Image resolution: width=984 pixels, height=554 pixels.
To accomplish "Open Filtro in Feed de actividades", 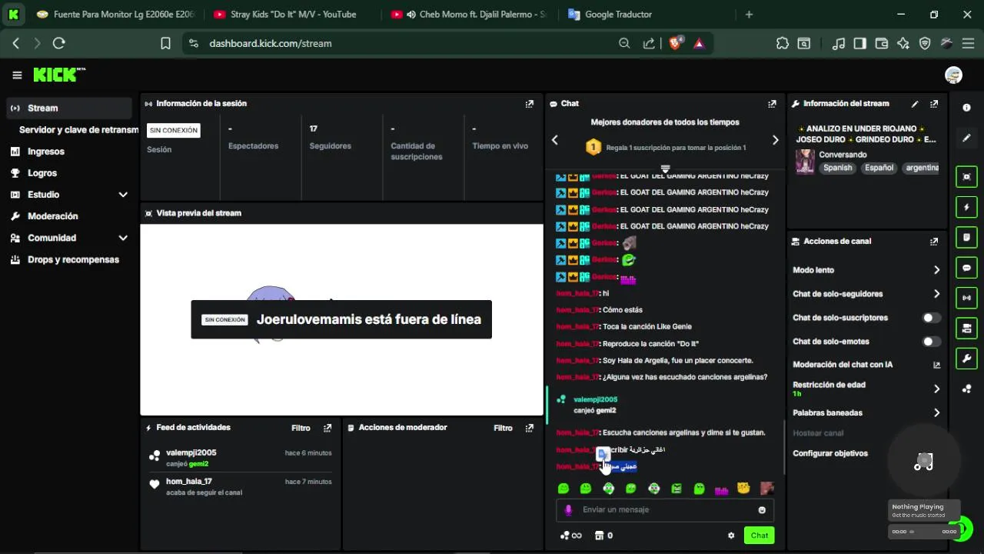I will tap(301, 428).
